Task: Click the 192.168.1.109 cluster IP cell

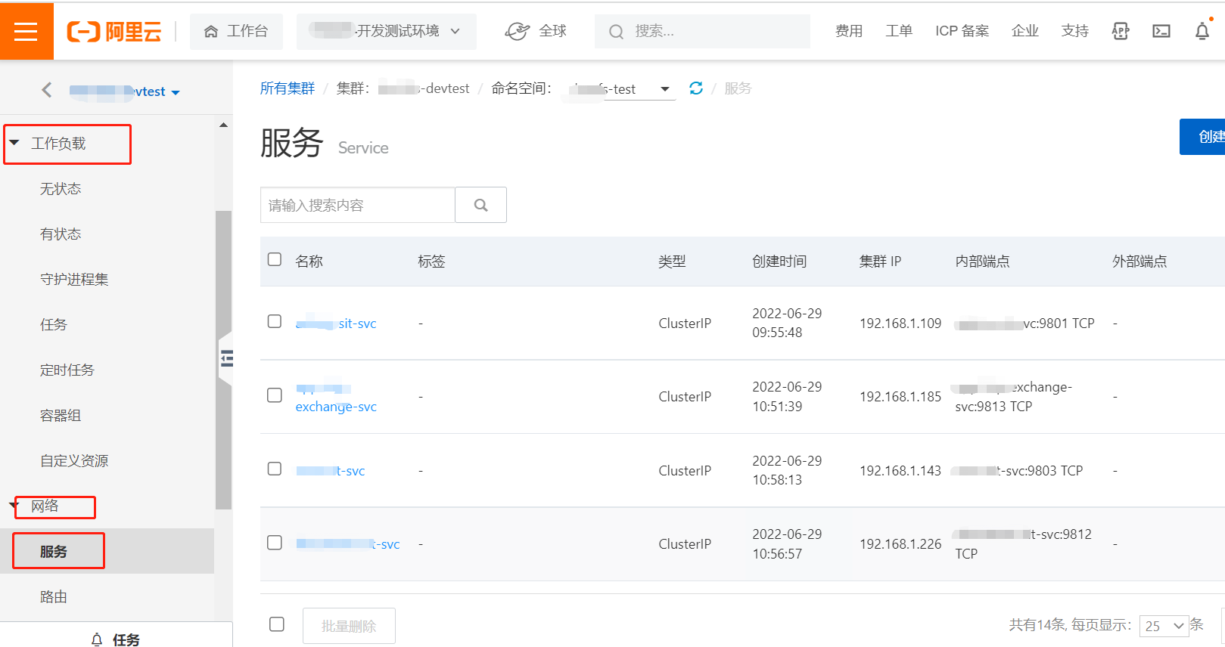Action: [x=900, y=323]
